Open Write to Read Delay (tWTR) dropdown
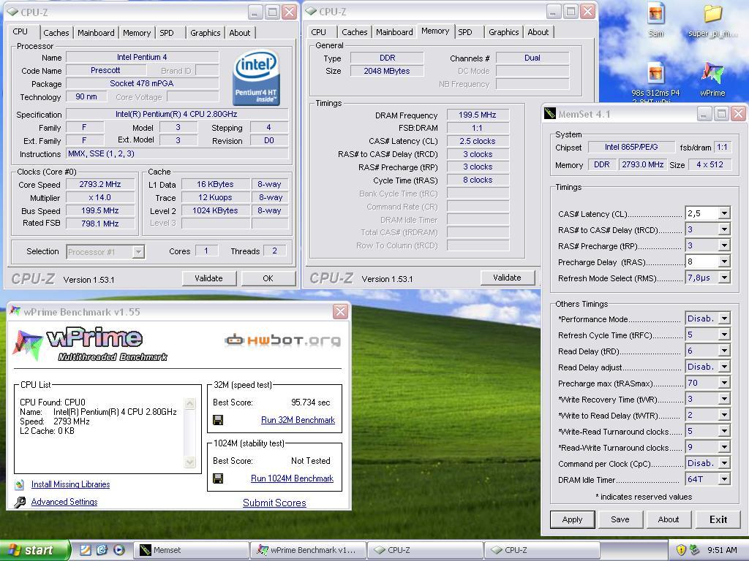This screenshot has height=561, width=749. pyautogui.click(x=724, y=416)
